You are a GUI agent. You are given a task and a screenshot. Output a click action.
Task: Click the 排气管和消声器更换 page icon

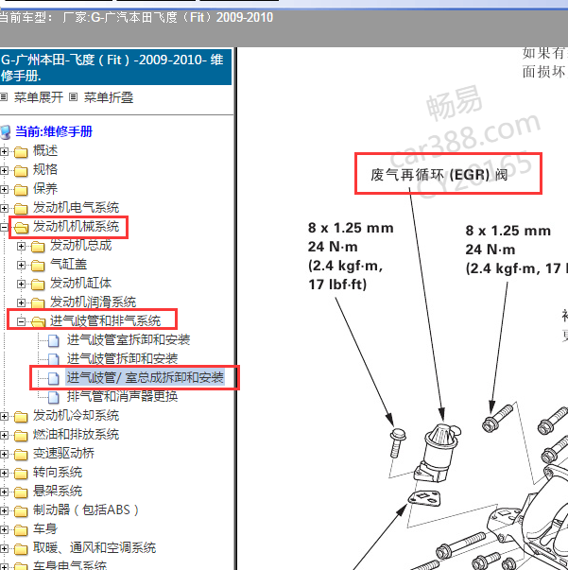(54, 398)
